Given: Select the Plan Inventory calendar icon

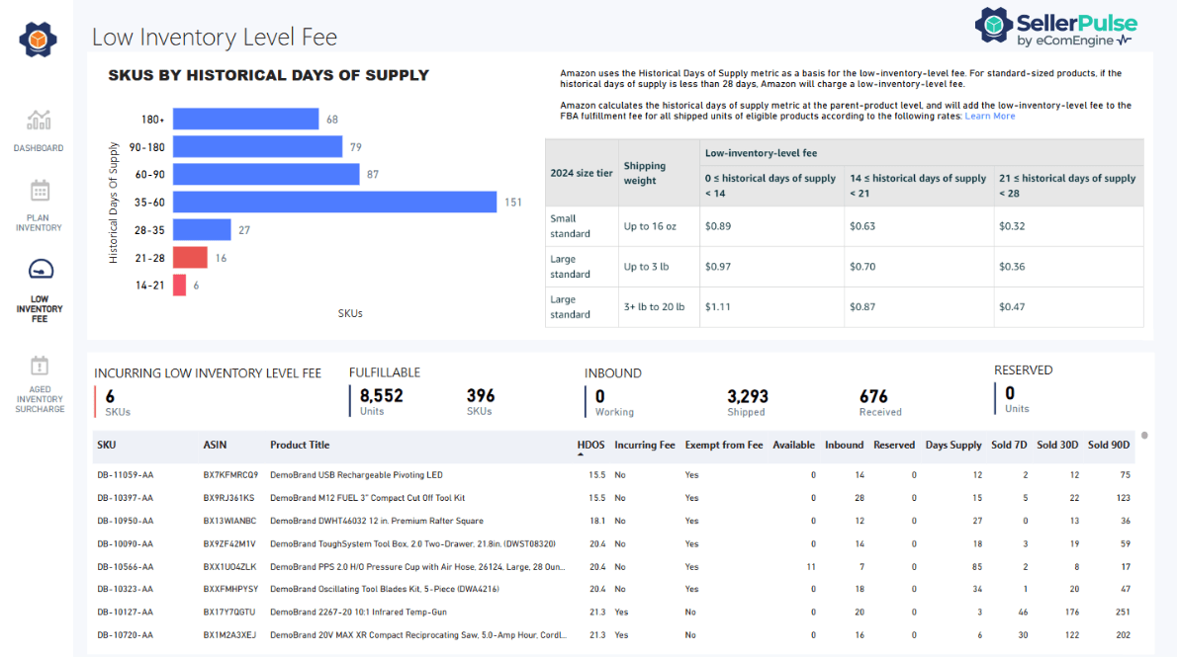Looking at the screenshot, I should 38,191.
